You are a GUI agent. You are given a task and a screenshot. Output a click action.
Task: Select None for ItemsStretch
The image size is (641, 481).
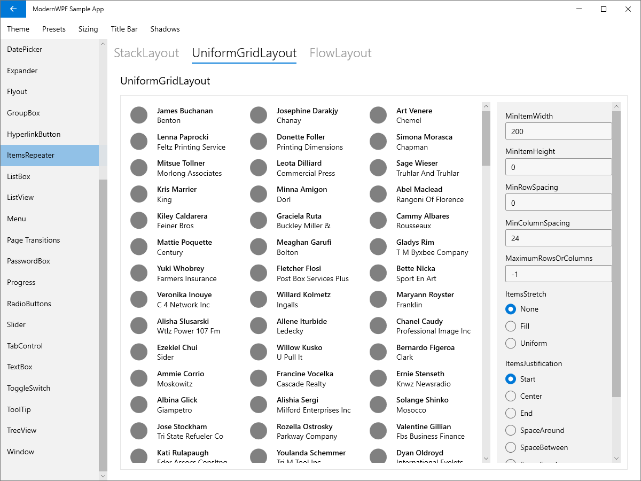[522, 309]
